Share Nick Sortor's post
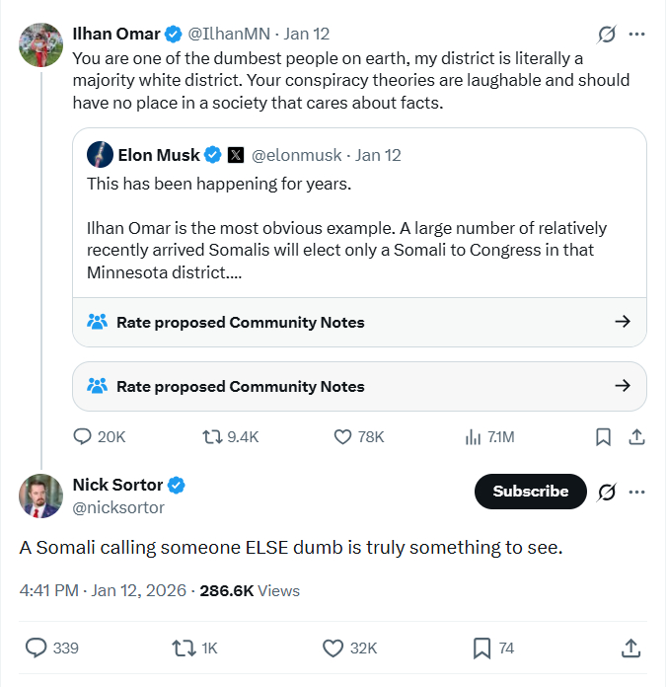 [630, 648]
